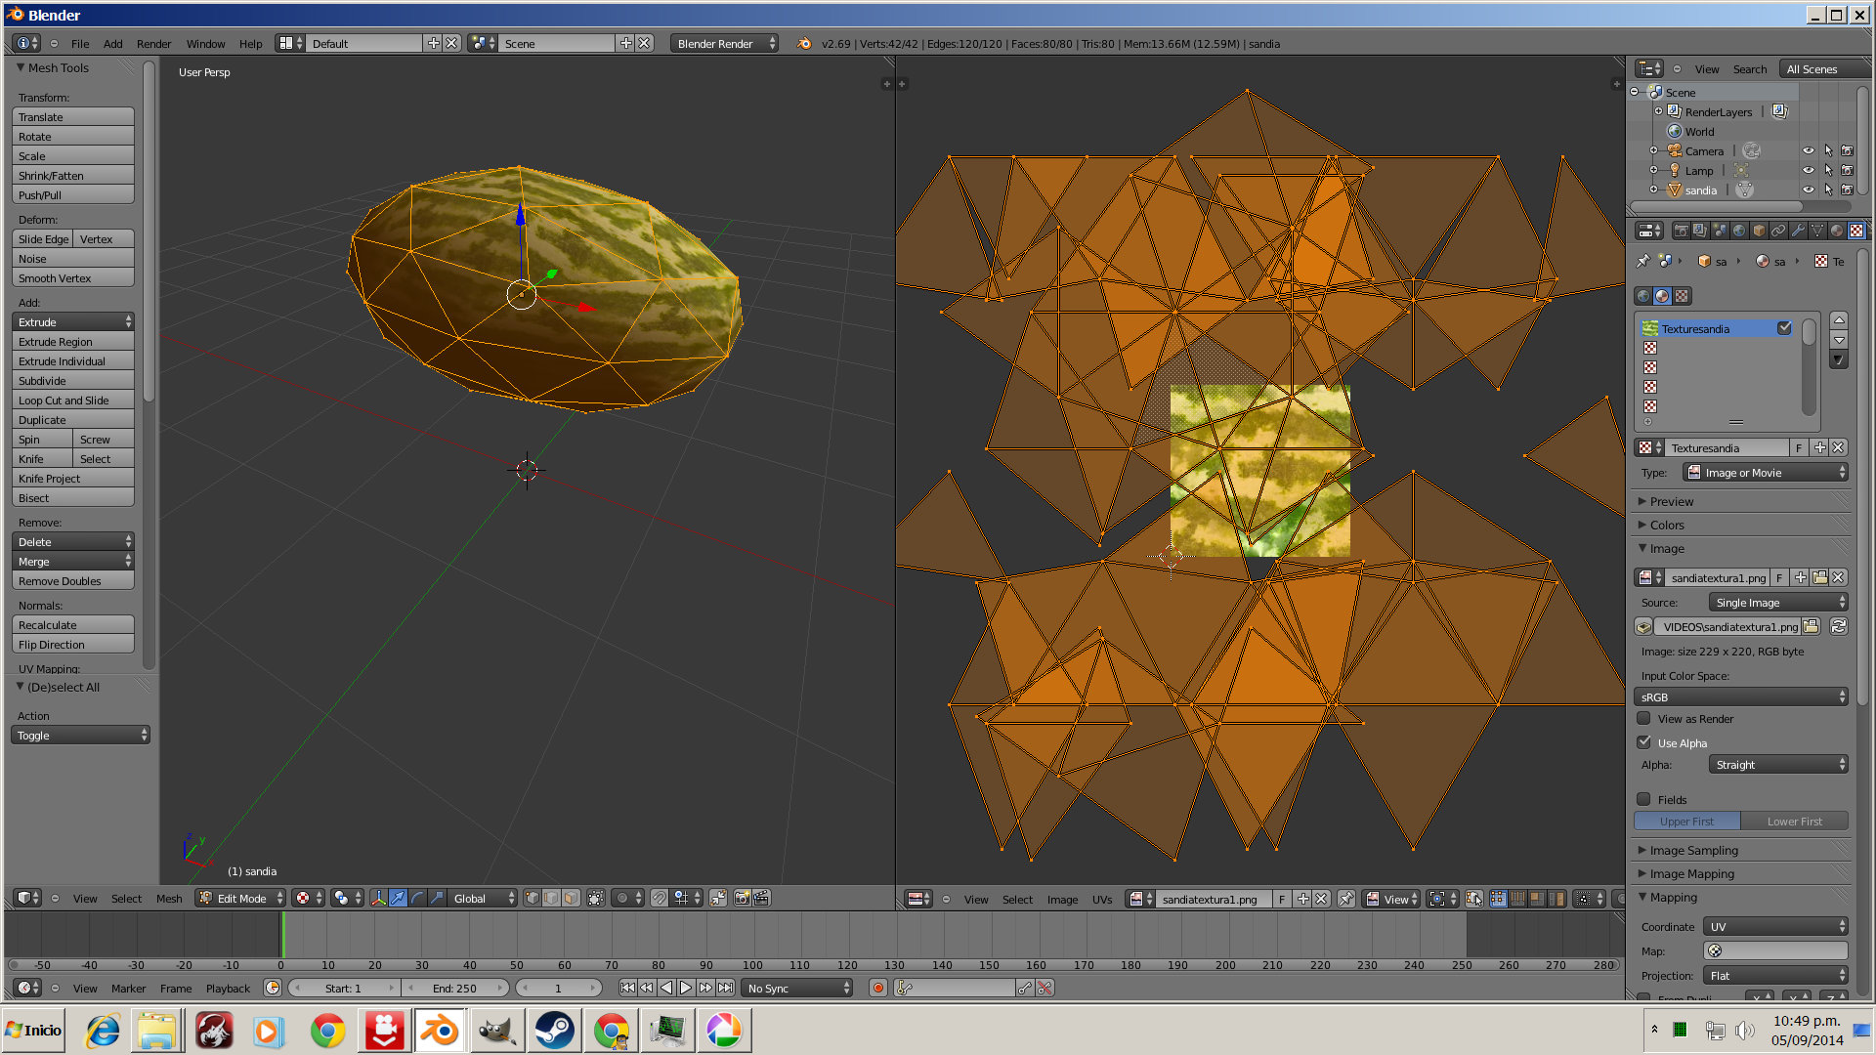Click the Subdivide button
Image resolution: width=1876 pixels, height=1055 pixels.
pos(72,380)
